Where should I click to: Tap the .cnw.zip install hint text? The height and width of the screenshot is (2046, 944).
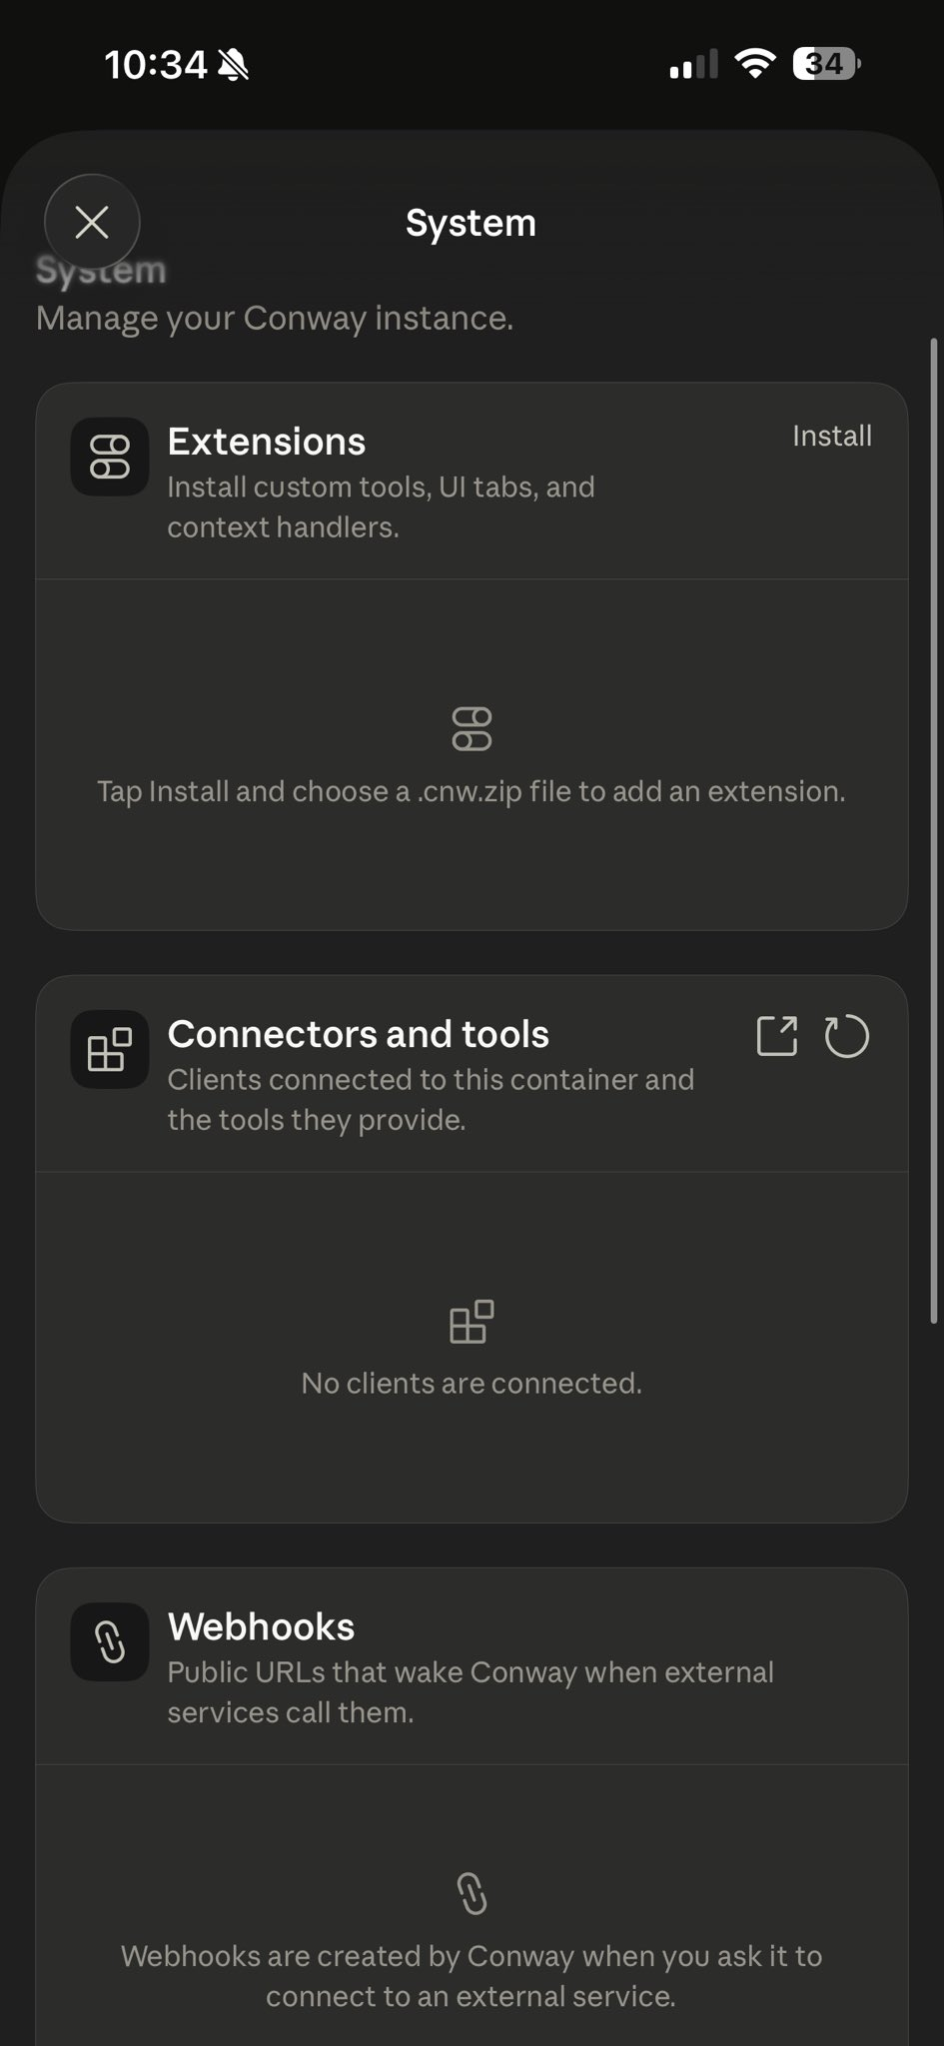tap(472, 791)
